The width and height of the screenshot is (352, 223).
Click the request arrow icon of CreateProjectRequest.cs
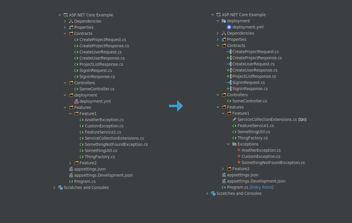(x=229, y=52)
